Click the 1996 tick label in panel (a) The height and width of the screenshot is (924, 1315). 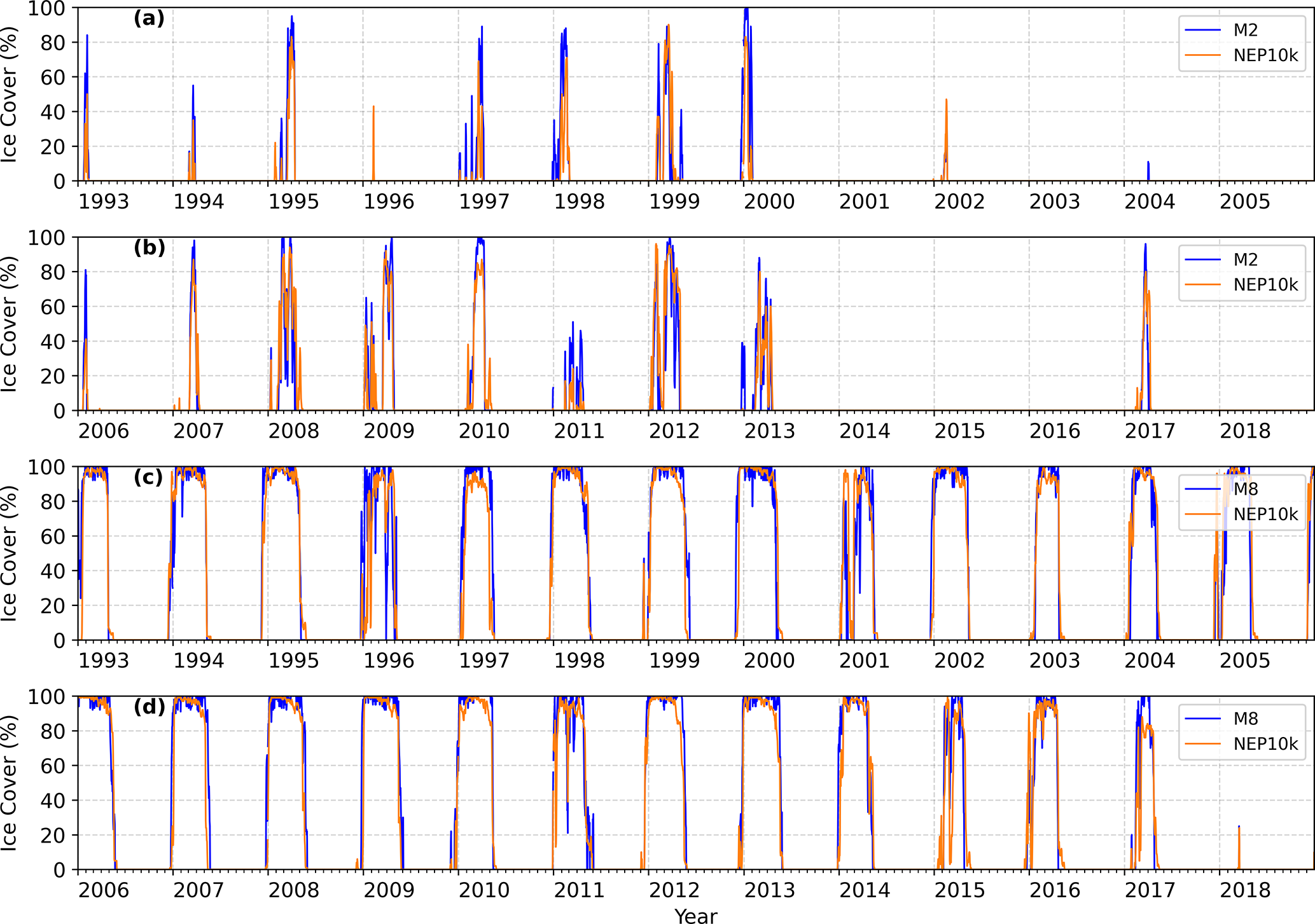pos(389,202)
